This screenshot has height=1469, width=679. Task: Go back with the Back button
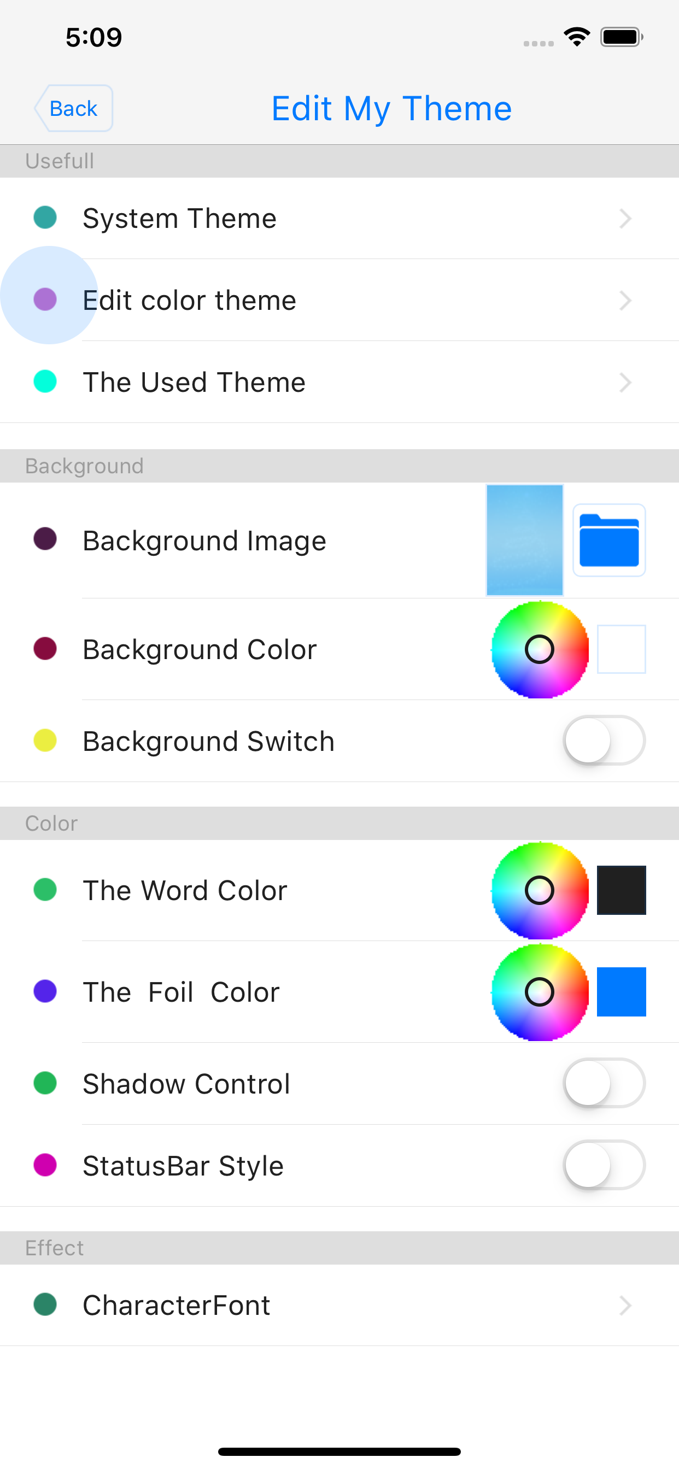click(x=74, y=108)
